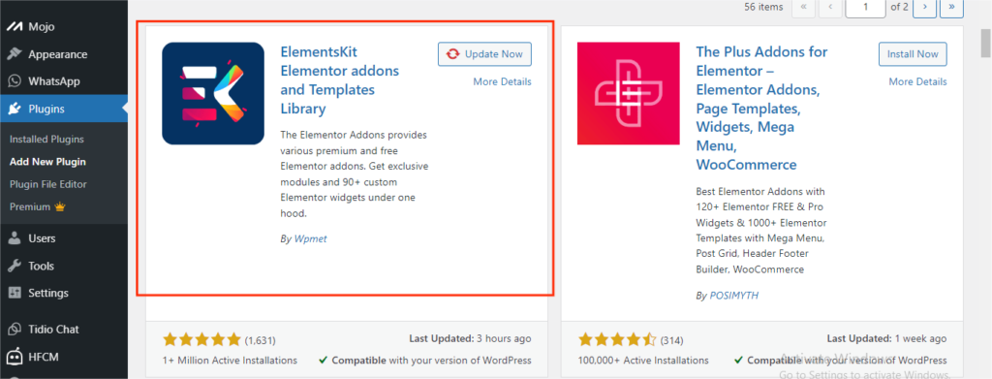Click the WhatsApp icon in sidebar
This screenshot has width=992, height=379.
coord(15,81)
